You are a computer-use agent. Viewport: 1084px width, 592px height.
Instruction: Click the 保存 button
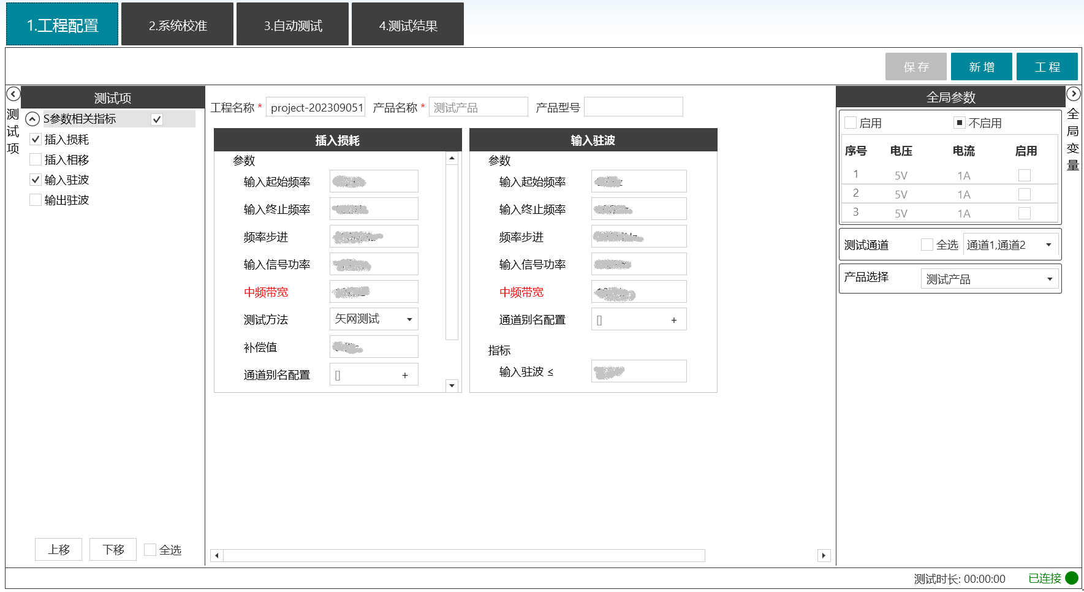point(916,67)
